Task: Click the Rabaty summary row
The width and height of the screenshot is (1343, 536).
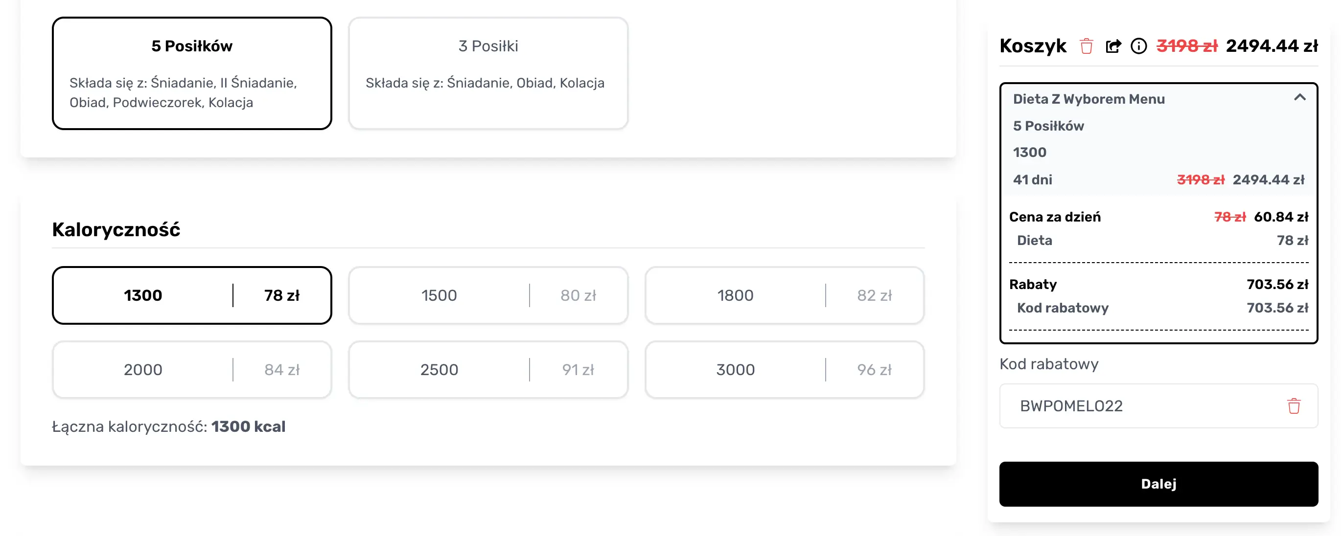Action: (1158, 285)
